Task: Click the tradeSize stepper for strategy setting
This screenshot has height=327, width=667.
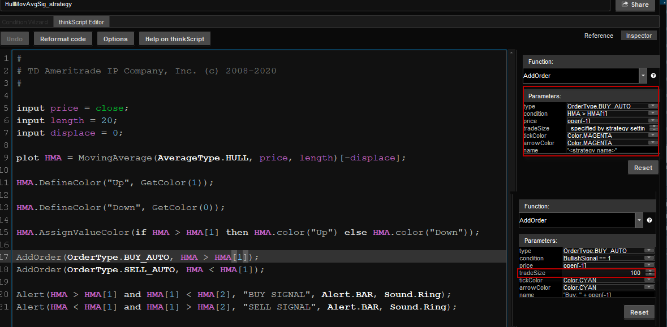Action: click(x=653, y=128)
